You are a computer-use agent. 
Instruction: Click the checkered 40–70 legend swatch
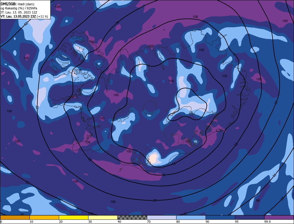click(x=132, y=218)
